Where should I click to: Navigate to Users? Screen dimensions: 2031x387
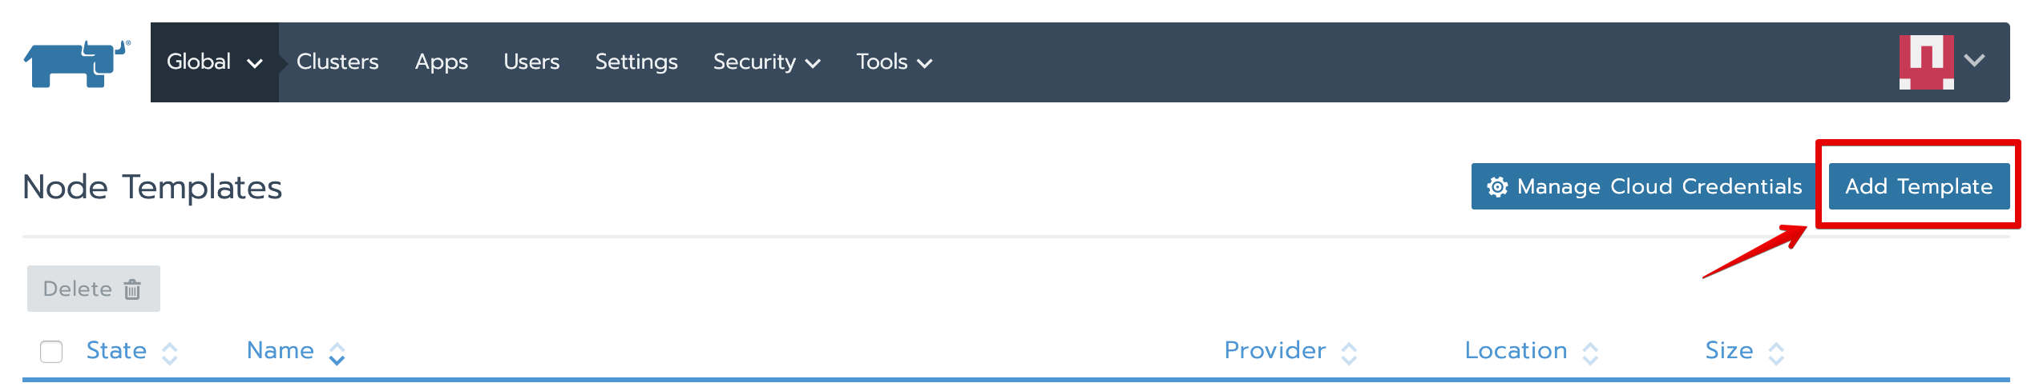coord(531,62)
